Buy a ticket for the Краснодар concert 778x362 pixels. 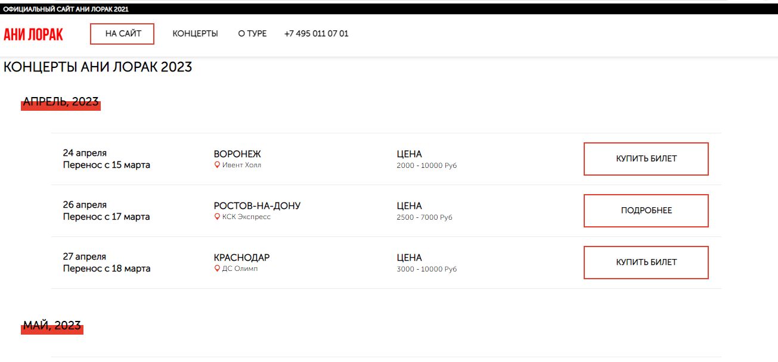pyautogui.click(x=646, y=263)
